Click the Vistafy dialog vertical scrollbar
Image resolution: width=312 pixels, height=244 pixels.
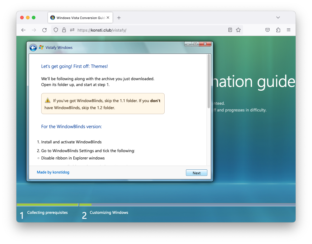tap(209, 81)
